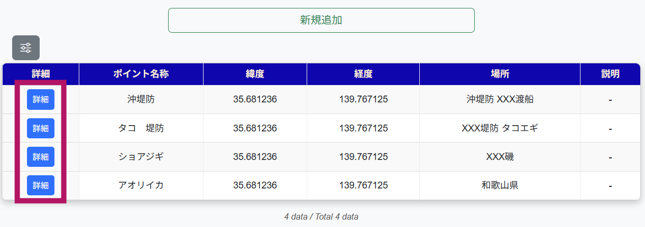Click the 沖堤防 XXX渡船 location cell
Viewport: 645px width, 227px height.
(500, 99)
